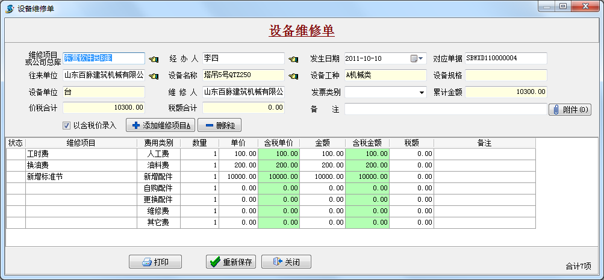
Task: Click 含税金额 cell 200.00 in 换油费 row
Action: coord(367,165)
